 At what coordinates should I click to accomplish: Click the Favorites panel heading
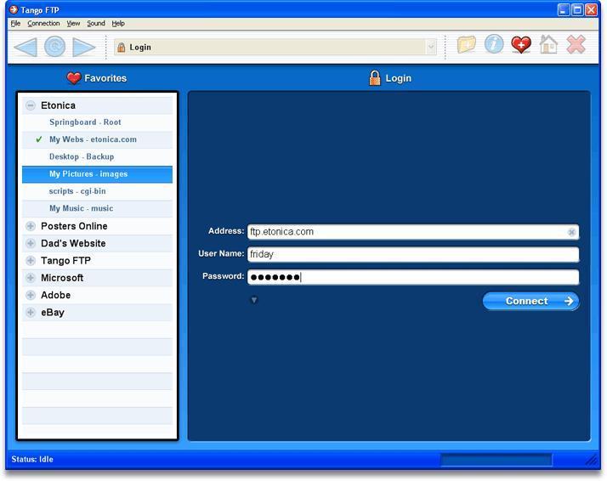tap(105, 78)
